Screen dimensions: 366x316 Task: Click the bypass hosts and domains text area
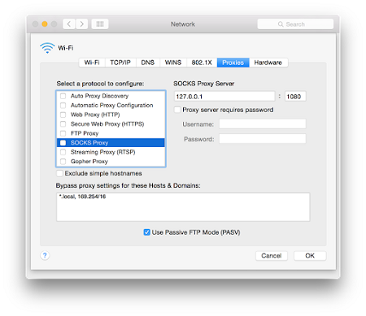pyautogui.click(x=183, y=207)
